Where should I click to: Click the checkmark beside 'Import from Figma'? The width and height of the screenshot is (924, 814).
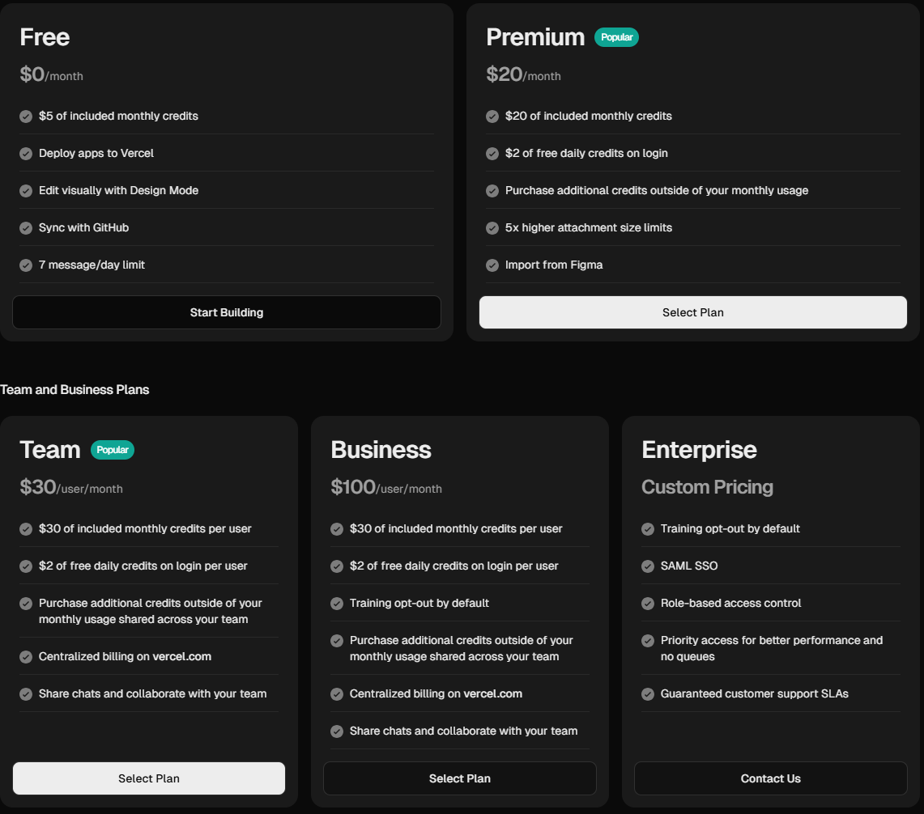click(x=492, y=265)
